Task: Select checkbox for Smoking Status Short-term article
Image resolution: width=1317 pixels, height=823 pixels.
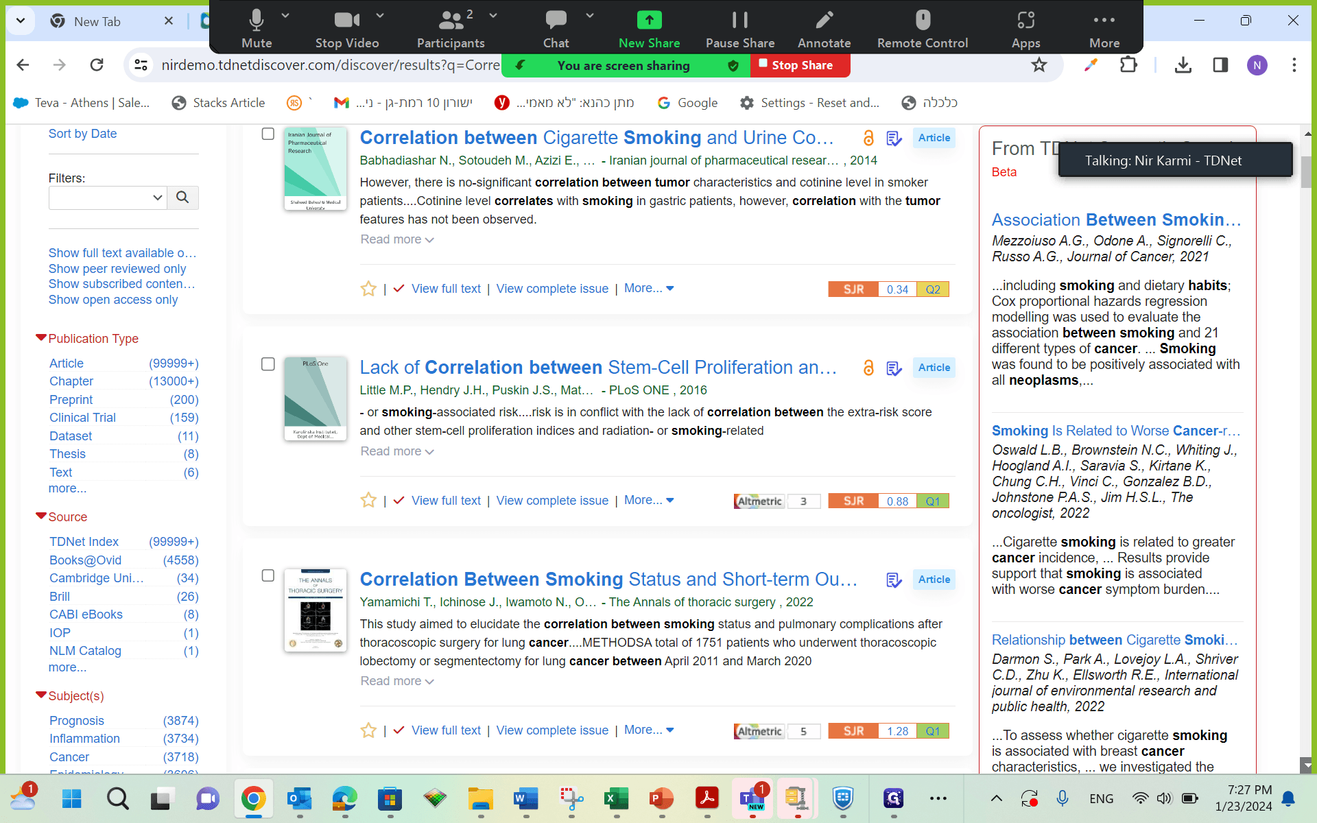Action: 268,575
